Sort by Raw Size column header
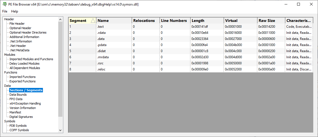The height and width of the screenshot is (137, 318). pos(271,21)
